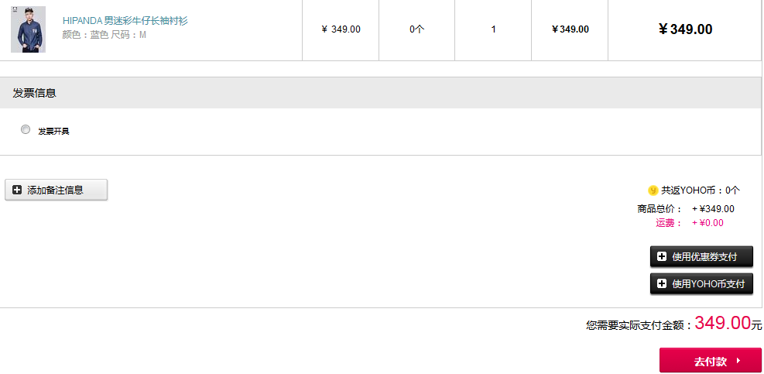Click the plus icon beside 使用YOHO币支付

pyautogui.click(x=662, y=284)
